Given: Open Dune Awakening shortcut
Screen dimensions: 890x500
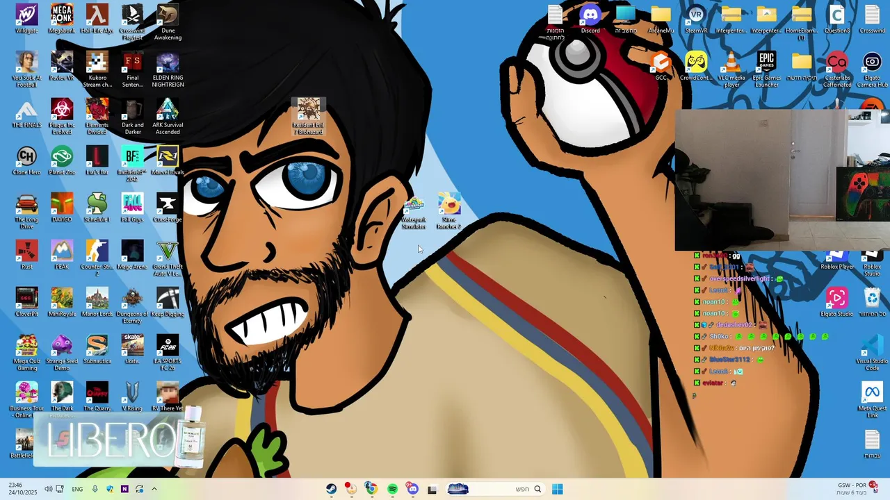Looking at the screenshot, I should tap(168, 22).
